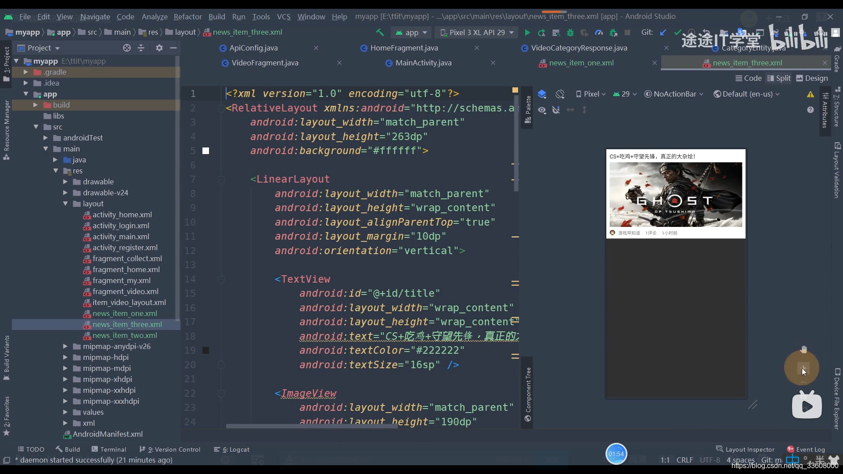Switch editor to Split view mode
843x474 pixels.
[x=778, y=78]
